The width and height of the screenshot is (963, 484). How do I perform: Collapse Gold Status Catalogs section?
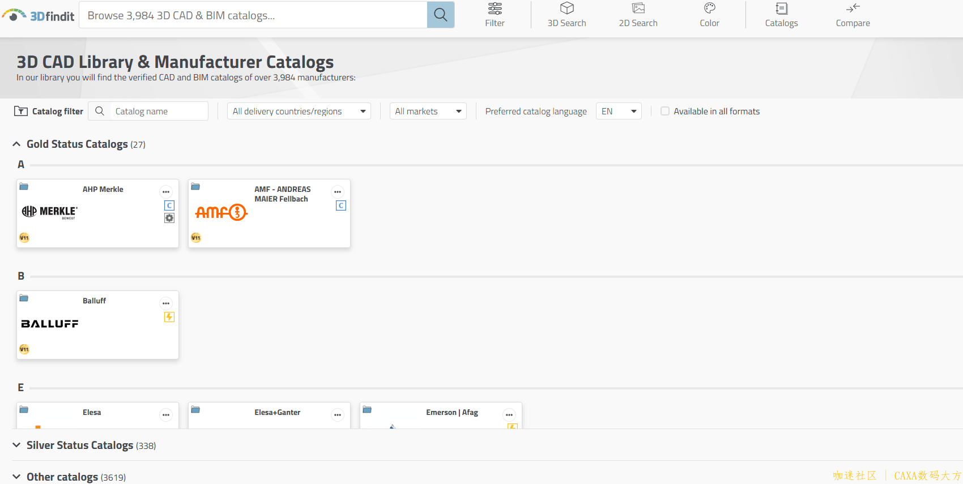(x=16, y=144)
